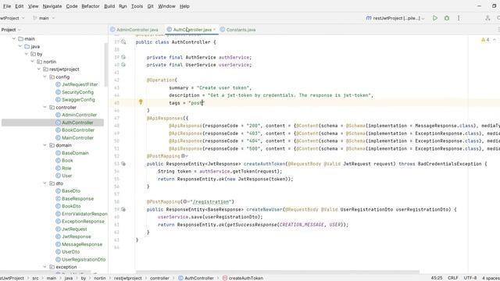Click the gutter icon beside the createAuthToken method
This screenshot has width=500, height=281.
coord(123,164)
